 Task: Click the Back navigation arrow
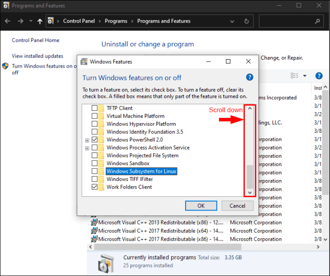[x=8, y=21]
